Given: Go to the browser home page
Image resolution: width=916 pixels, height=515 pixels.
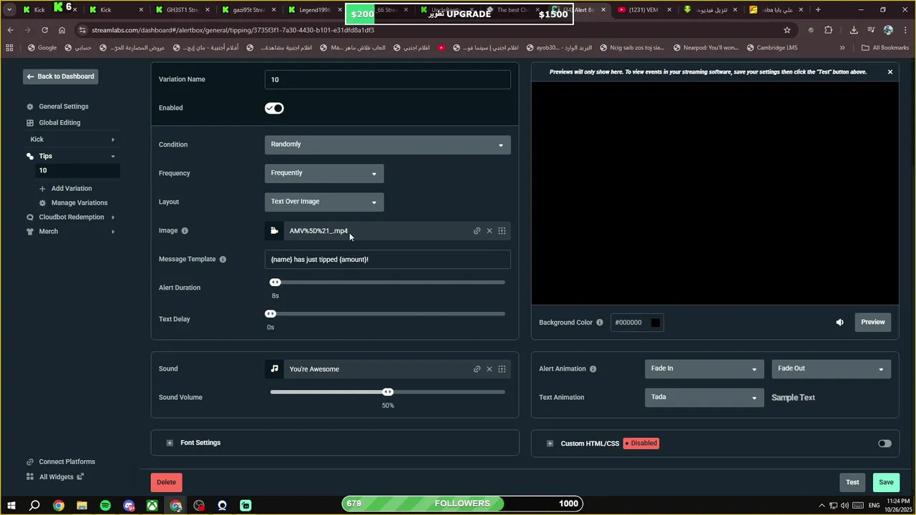Looking at the screenshot, I should tap(62, 30).
